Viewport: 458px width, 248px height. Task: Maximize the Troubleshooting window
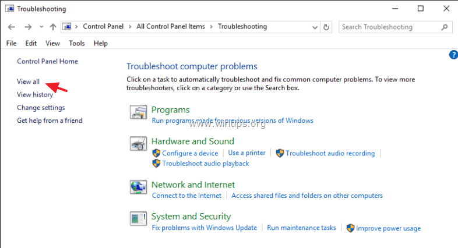(421, 9)
